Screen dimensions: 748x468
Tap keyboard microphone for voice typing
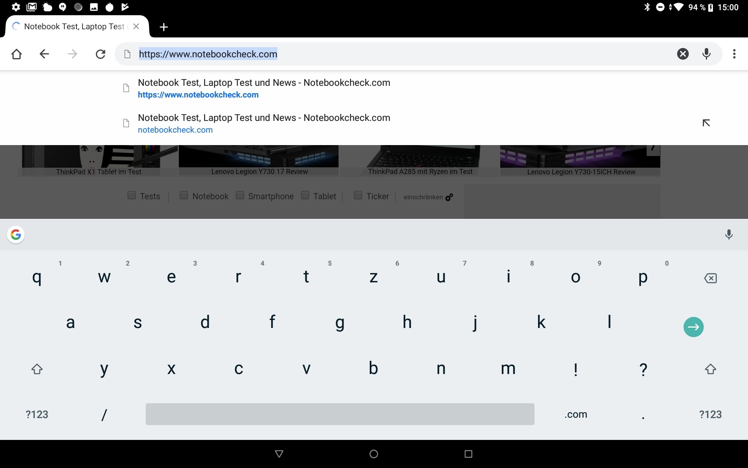(x=729, y=234)
